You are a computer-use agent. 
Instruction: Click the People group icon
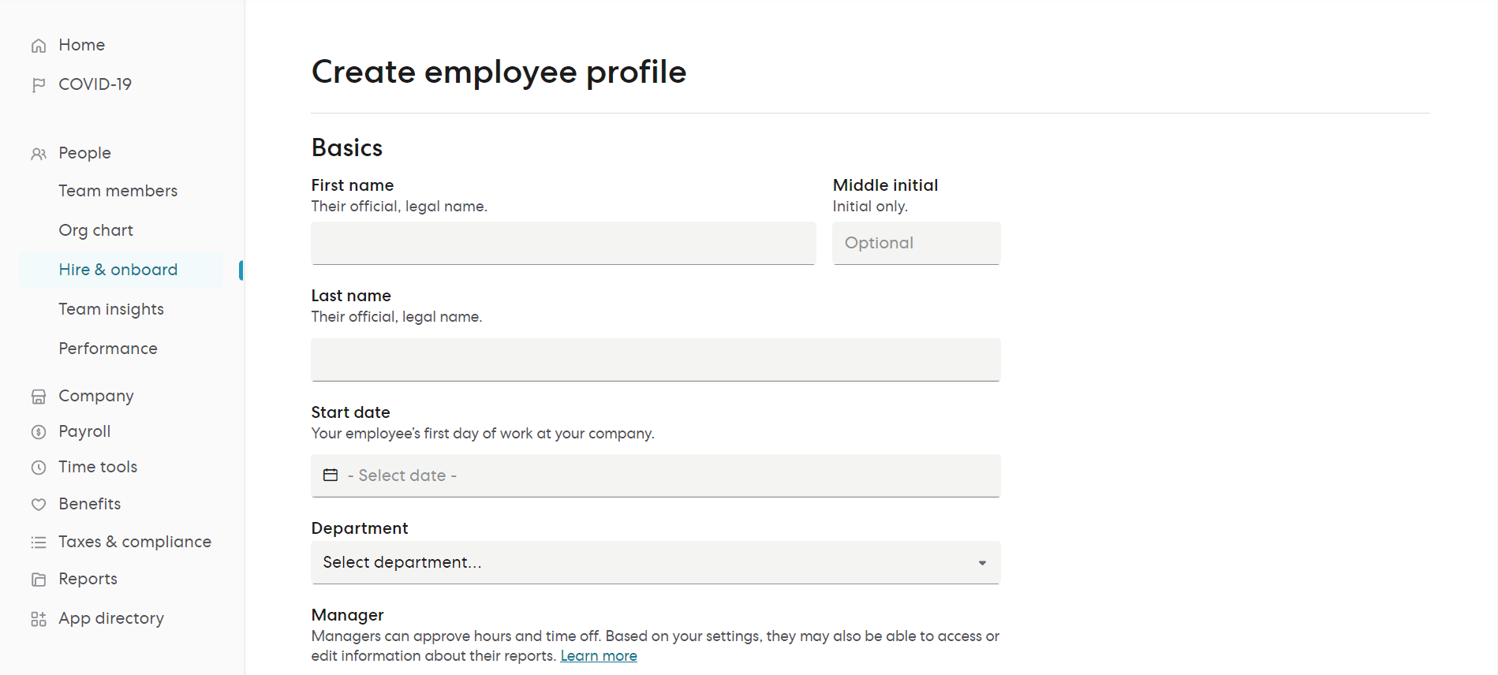tap(39, 154)
